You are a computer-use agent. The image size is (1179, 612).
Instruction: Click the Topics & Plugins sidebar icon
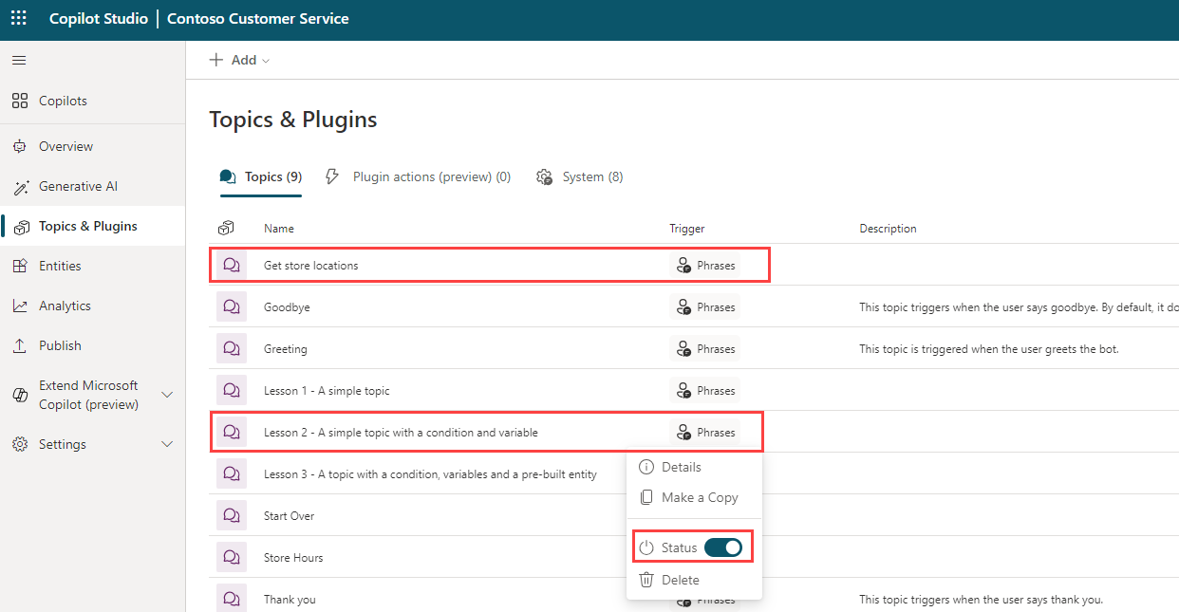pos(20,226)
